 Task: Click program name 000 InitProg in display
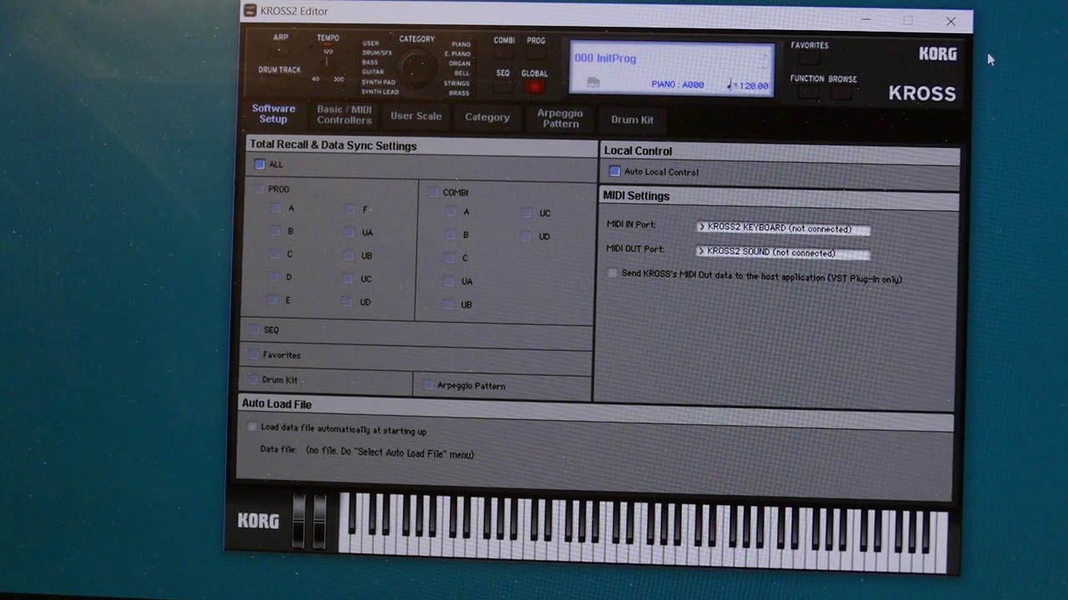pyautogui.click(x=605, y=58)
